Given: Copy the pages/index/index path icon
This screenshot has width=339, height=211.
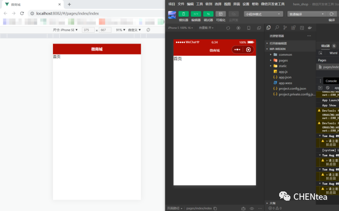Looking at the screenshot, I should 215,209.
